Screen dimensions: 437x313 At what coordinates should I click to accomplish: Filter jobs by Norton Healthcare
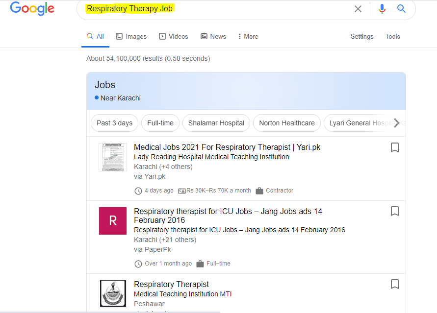tap(287, 123)
